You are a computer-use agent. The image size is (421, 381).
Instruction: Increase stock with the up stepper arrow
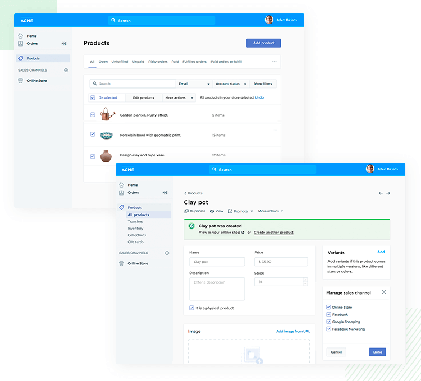305,280
